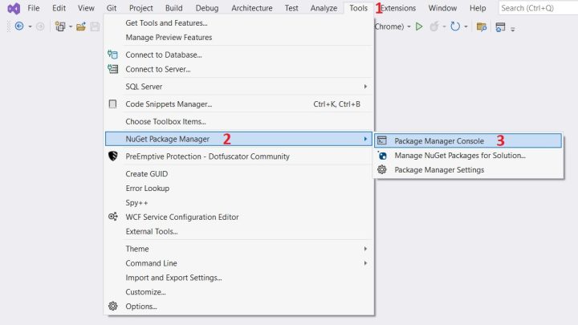Click the browser window toolbar icon
The width and height of the screenshot is (578, 325).
pyautogui.click(x=501, y=27)
